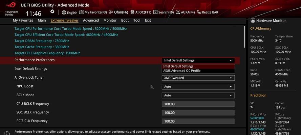Image resolution: width=301 pixels, height=135 pixels.
Task: Click the 11:46 clock display
Action: pyautogui.click(x=34, y=13)
